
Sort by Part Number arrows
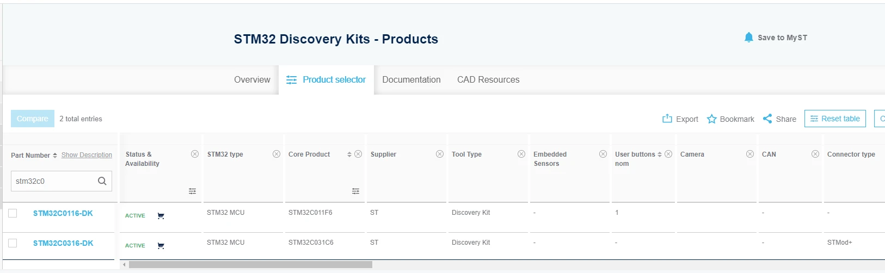pos(55,156)
